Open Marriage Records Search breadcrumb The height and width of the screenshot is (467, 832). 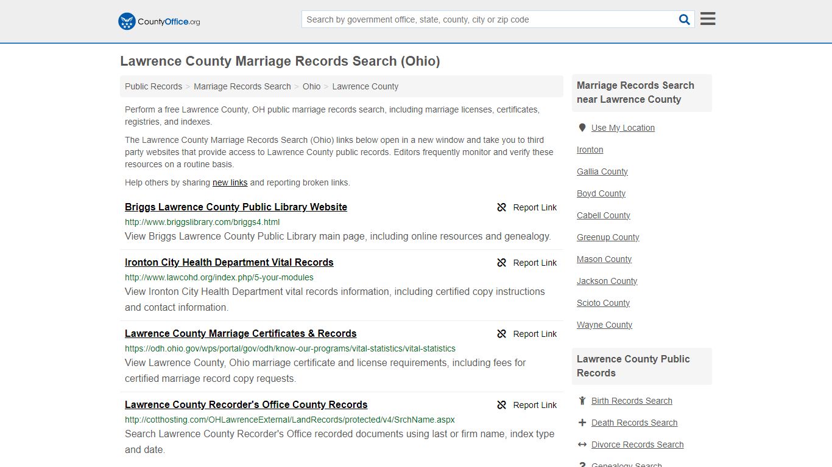(x=242, y=86)
